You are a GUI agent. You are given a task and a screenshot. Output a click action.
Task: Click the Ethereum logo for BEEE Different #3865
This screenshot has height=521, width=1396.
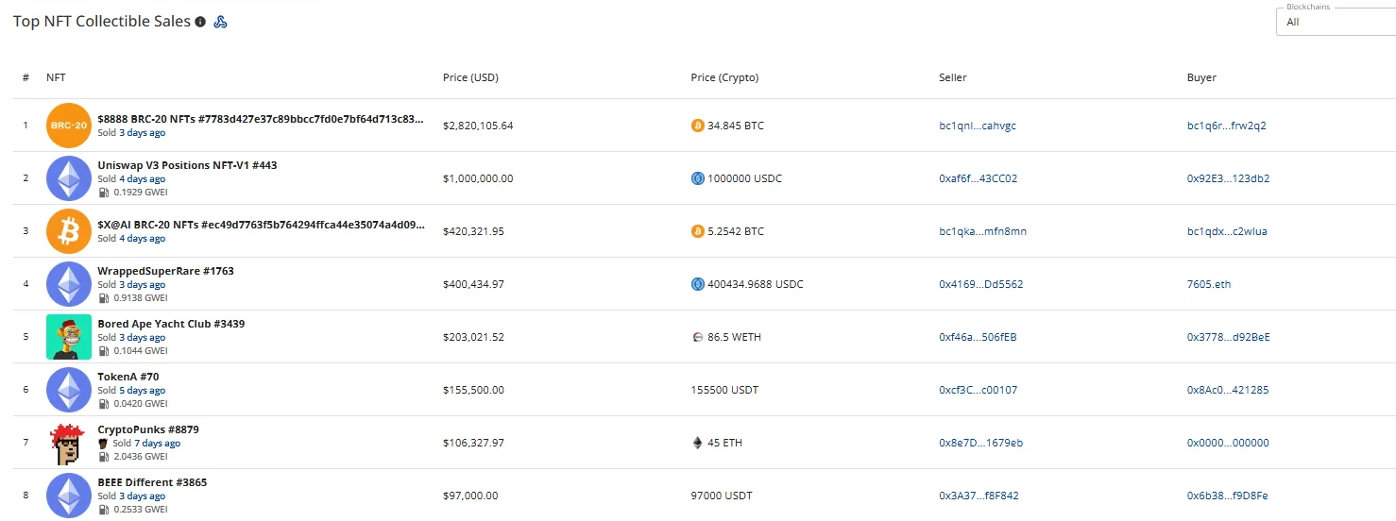point(69,496)
